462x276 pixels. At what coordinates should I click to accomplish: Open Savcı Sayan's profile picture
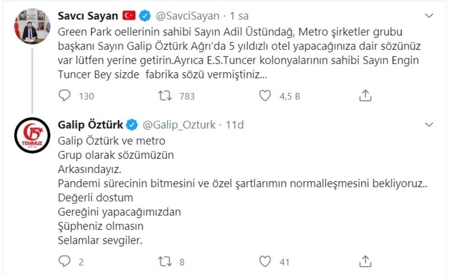[32, 26]
